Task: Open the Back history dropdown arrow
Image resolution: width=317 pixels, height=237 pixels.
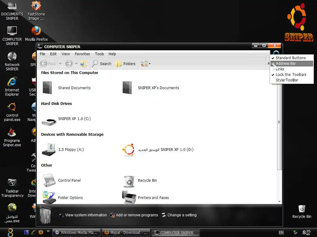Action: 60,64
